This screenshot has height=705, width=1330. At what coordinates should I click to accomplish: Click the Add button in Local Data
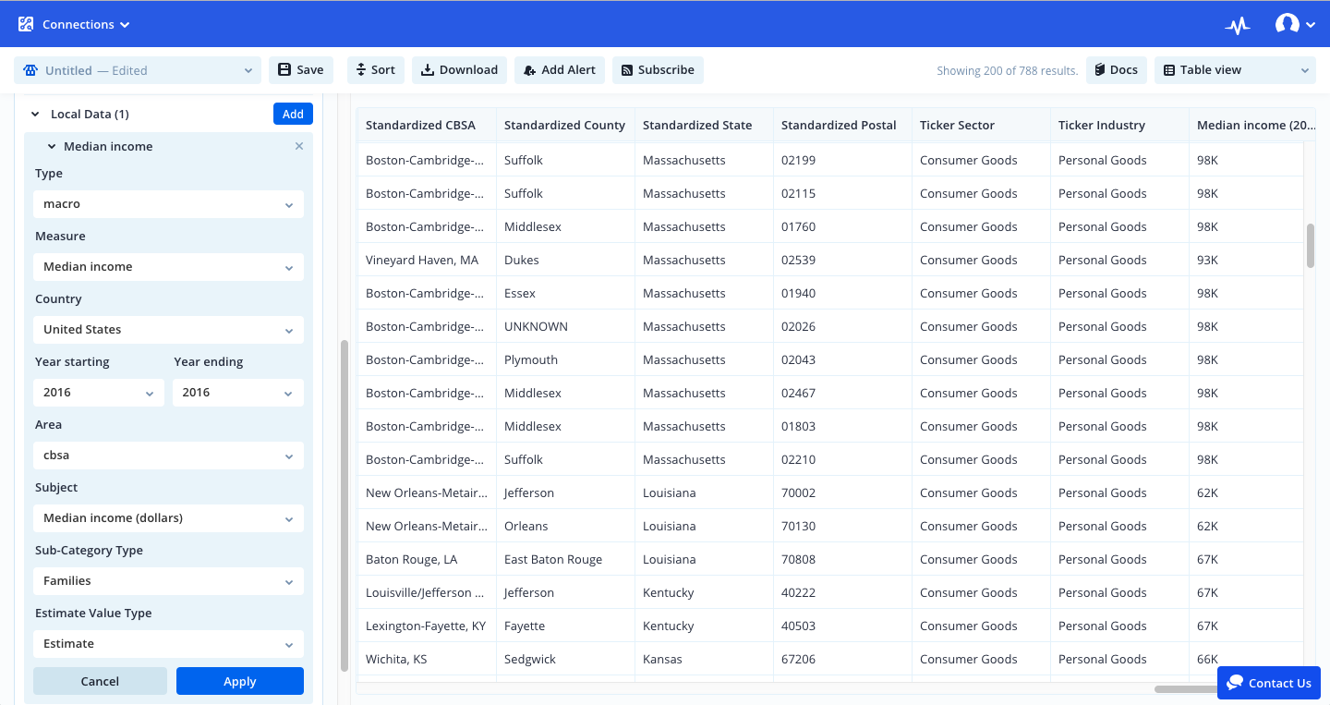(293, 114)
